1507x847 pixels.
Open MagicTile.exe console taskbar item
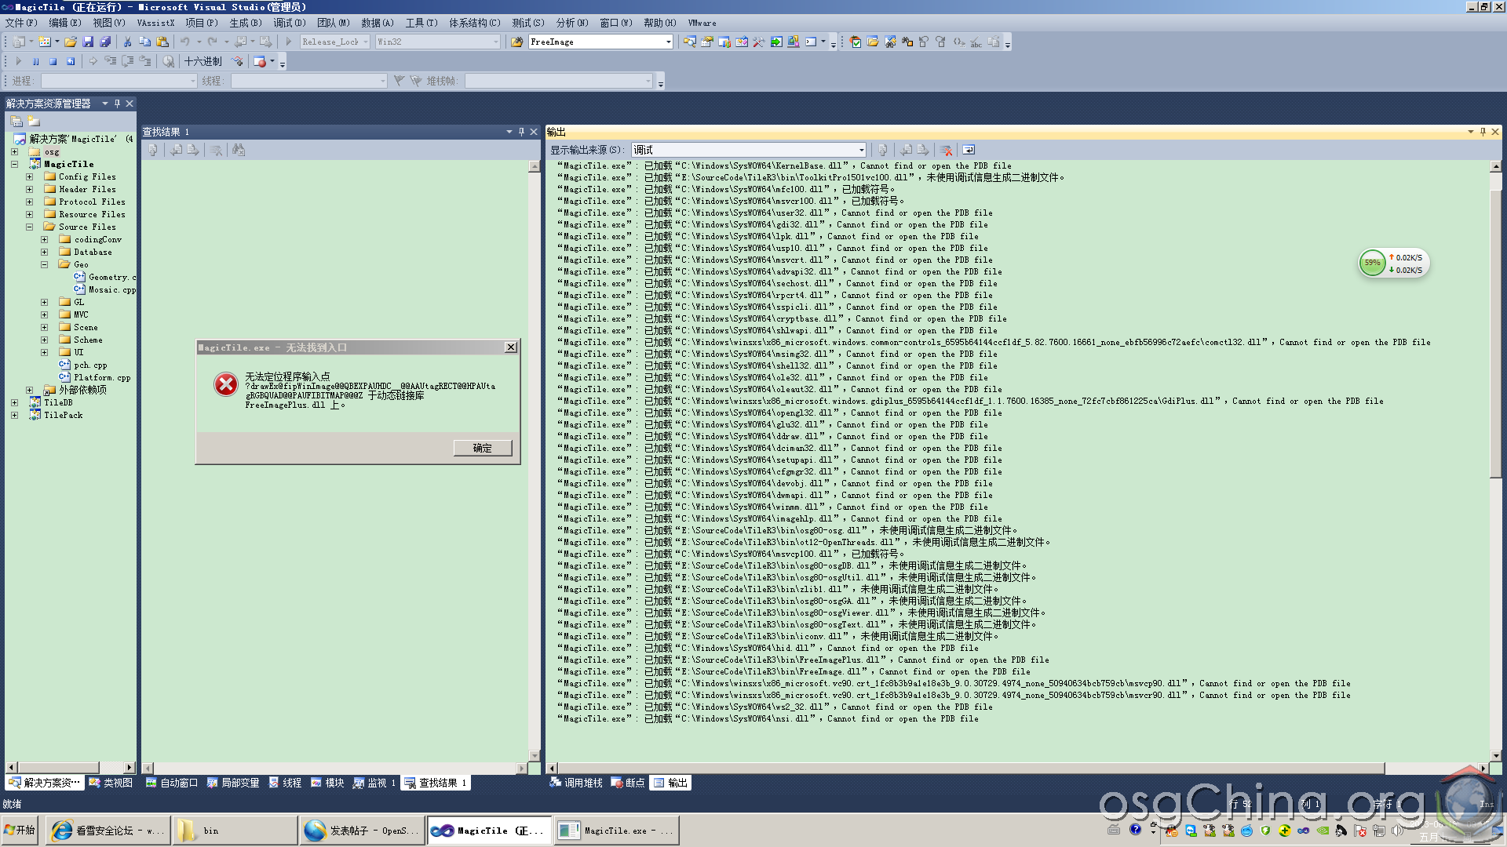(616, 830)
